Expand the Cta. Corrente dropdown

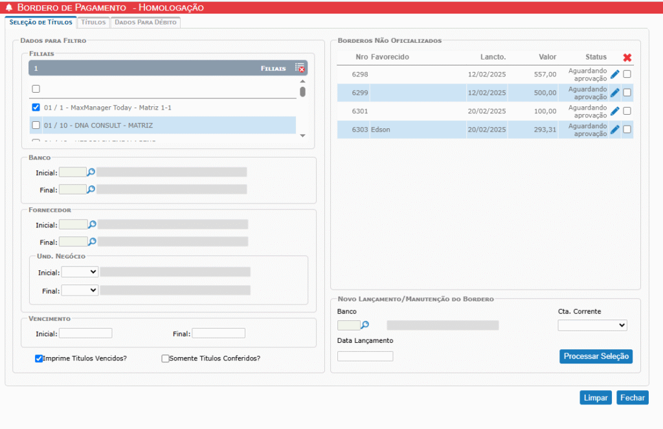pyautogui.click(x=592, y=325)
